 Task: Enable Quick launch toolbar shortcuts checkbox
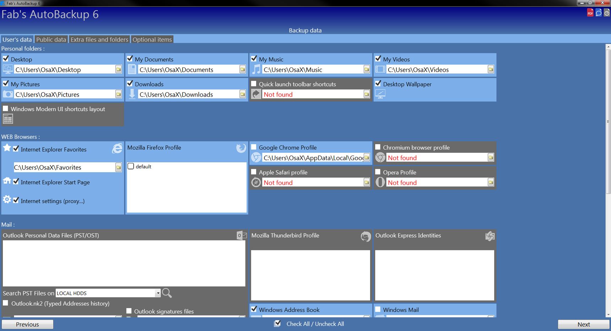coord(254,84)
